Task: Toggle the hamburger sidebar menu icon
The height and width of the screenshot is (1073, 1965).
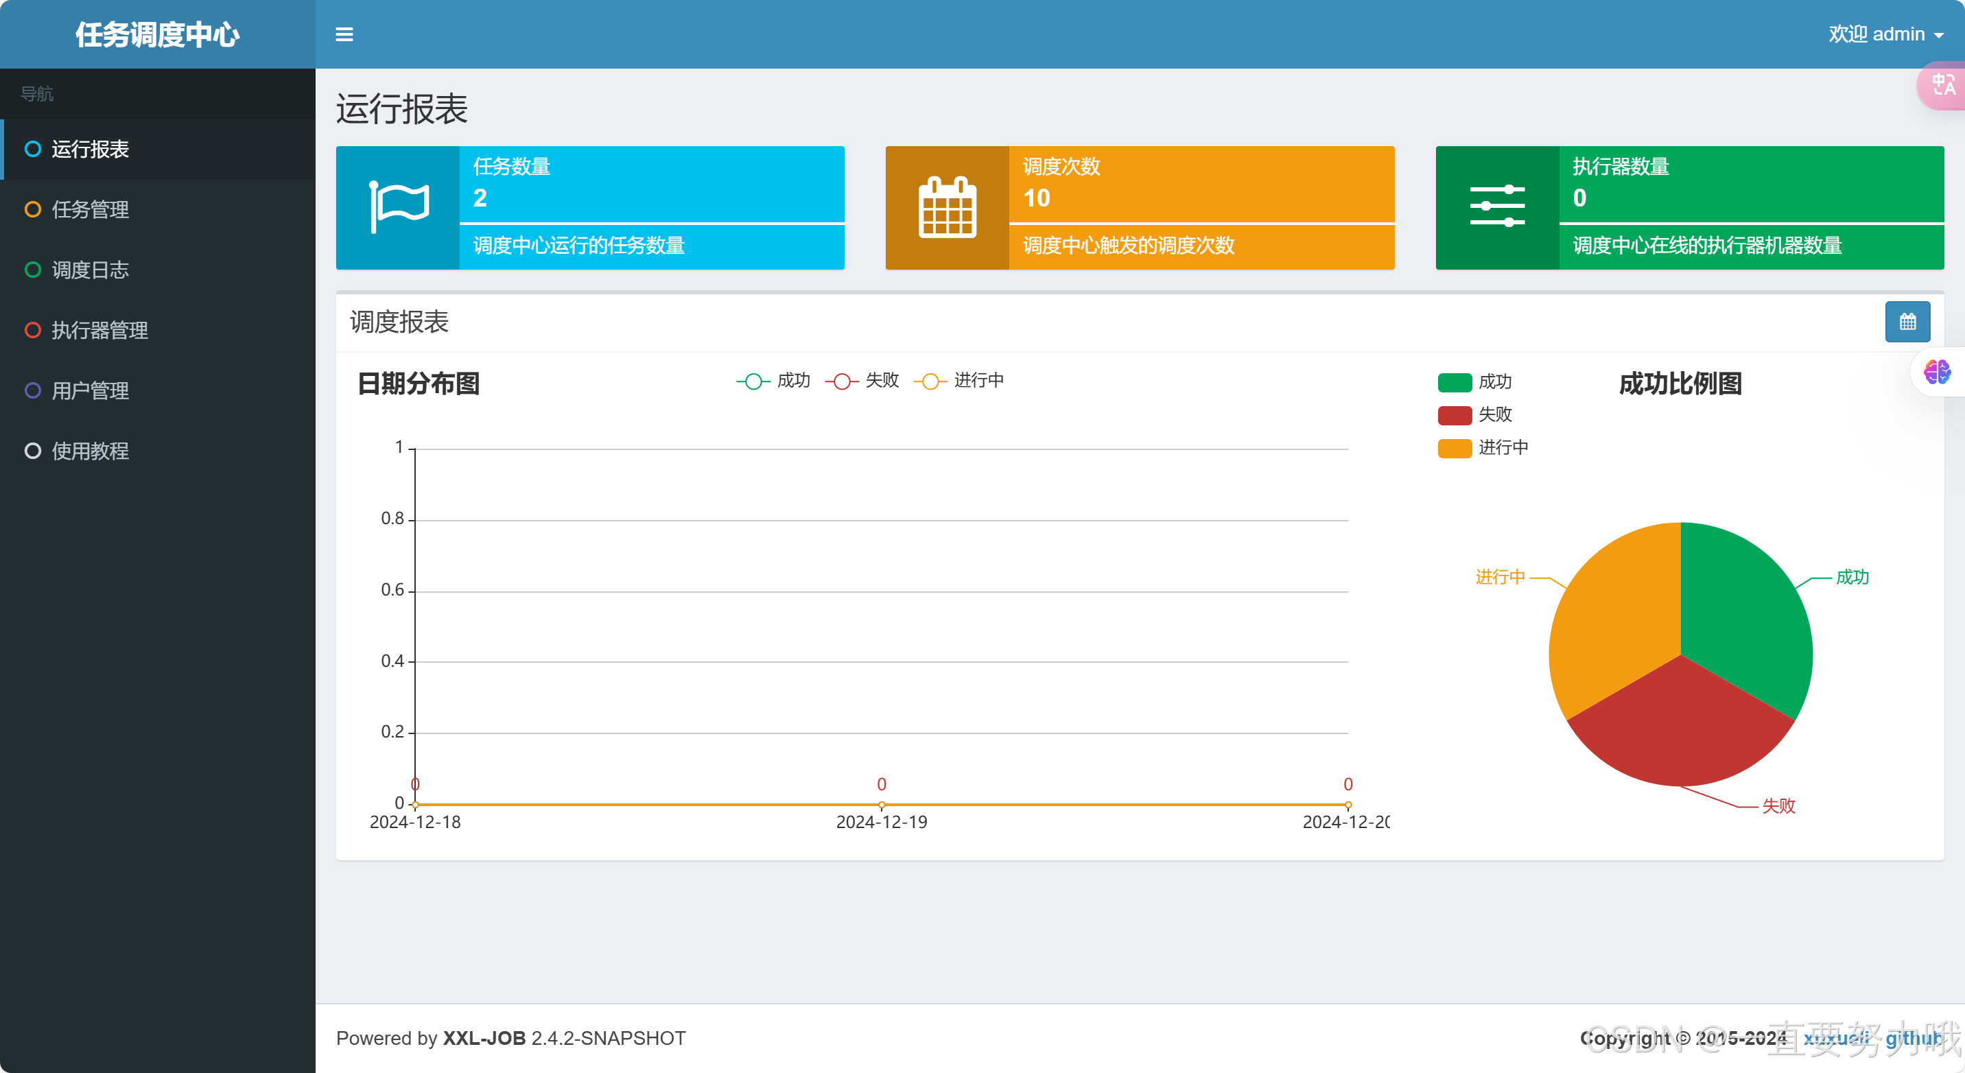Action: pyautogui.click(x=344, y=34)
